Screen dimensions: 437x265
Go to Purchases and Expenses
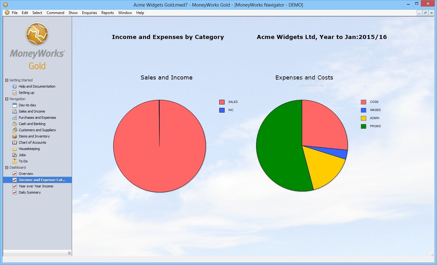[x=37, y=118]
